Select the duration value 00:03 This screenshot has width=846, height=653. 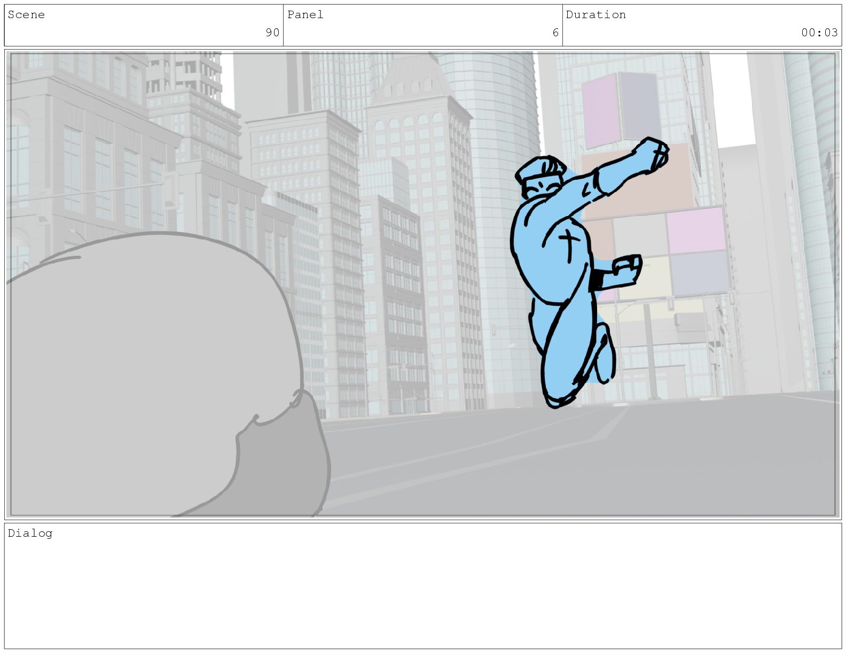(819, 33)
